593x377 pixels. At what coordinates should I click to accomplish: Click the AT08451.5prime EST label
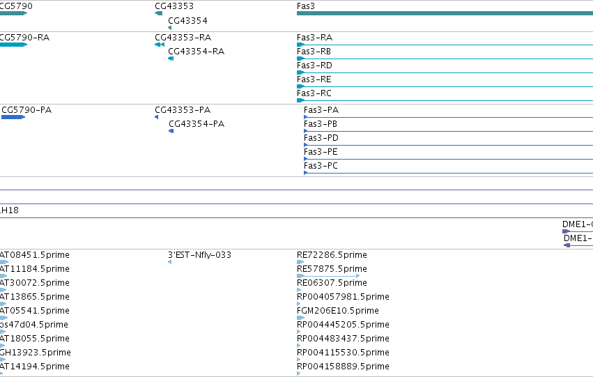pos(35,255)
